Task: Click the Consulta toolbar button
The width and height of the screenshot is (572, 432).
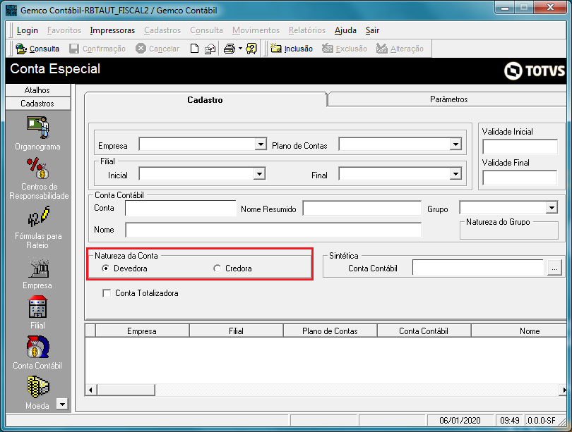Action: coord(37,49)
